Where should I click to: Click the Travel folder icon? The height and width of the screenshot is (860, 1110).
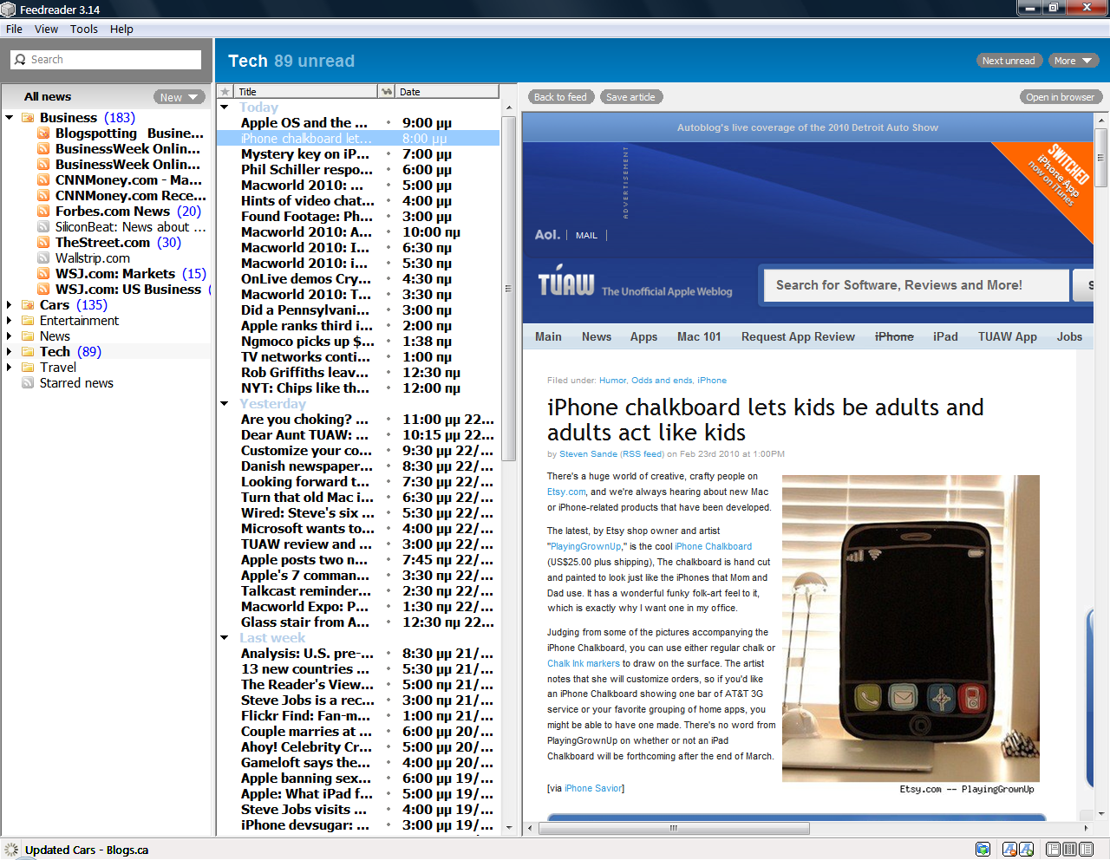point(28,368)
